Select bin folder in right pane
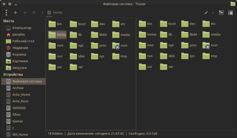Screen dimensions: 237x138 click(x=145, y=24)
